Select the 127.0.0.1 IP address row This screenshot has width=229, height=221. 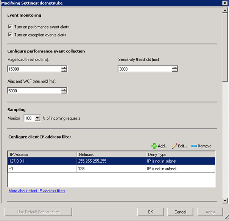tap(111, 161)
